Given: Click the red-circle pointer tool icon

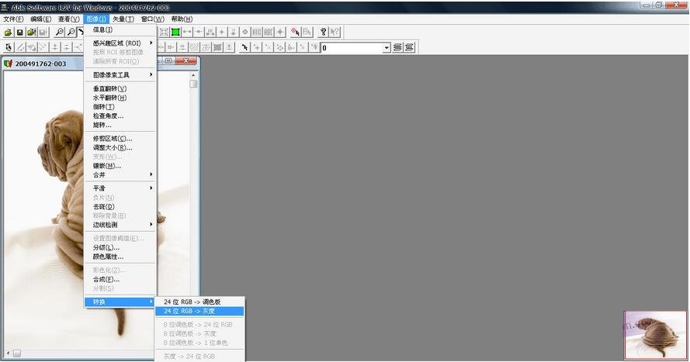Looking at the screenshot, I should point(295,32).
